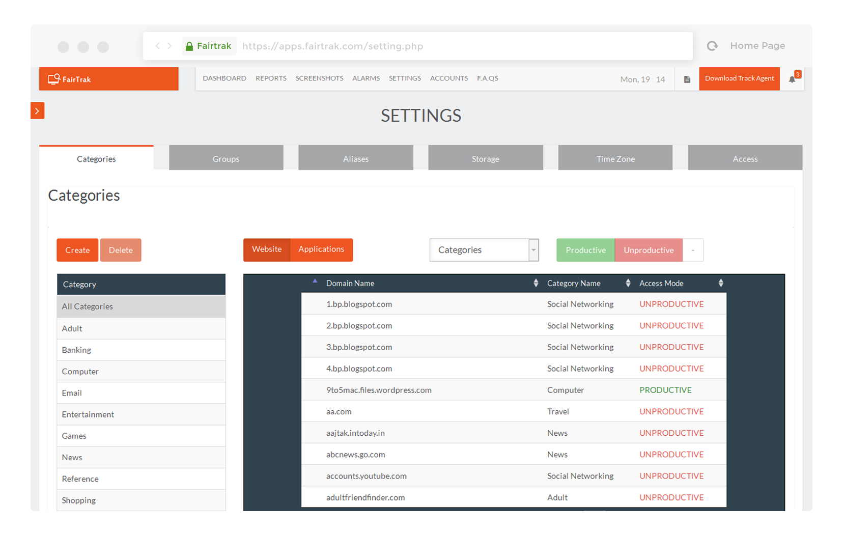Click the FairTrak logo icon

point(53,78)
